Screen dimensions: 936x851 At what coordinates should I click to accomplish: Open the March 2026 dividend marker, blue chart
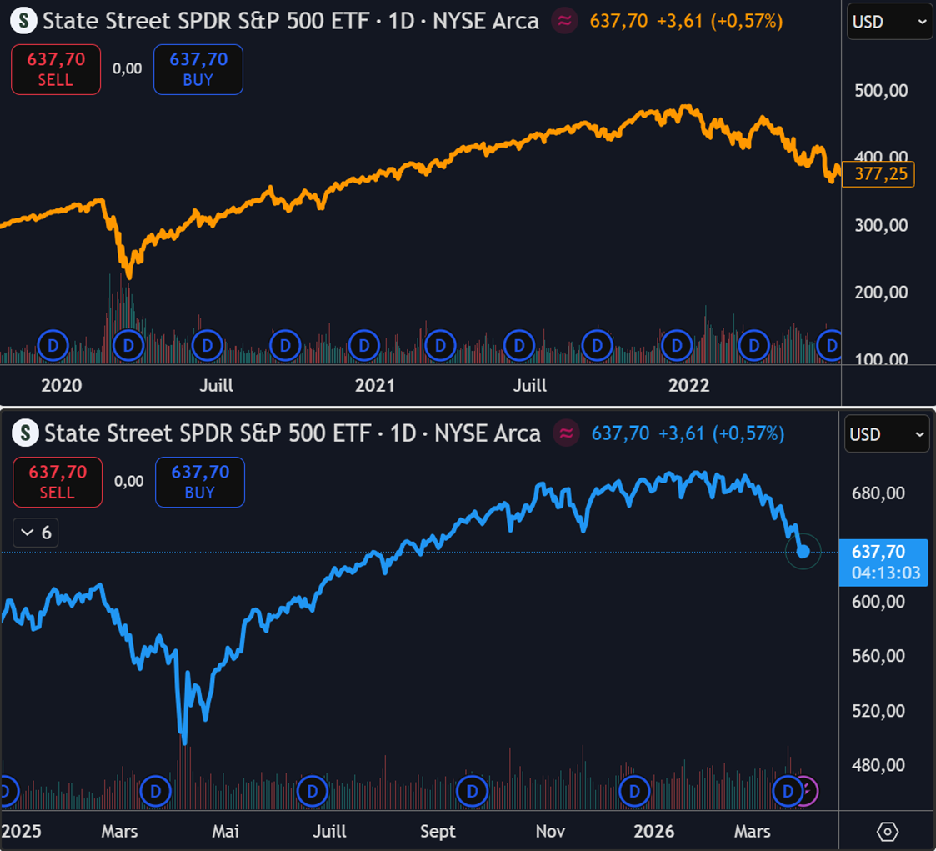pyautogui.click(x=788, y=791)
